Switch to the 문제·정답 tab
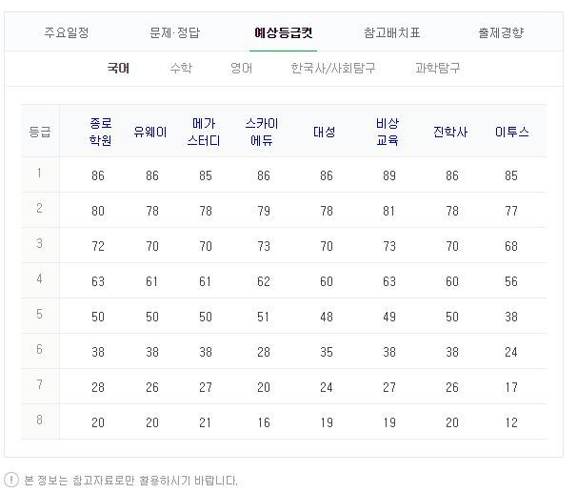Image resolution: width=577 pixels, height=493 pixels. pyautogui.click(x=175, y=32)
